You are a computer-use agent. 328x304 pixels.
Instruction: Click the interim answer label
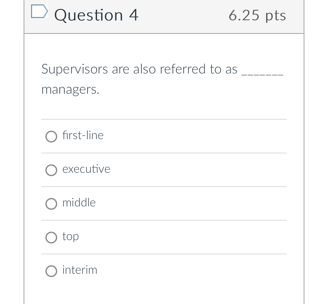(x=80, y=270)
